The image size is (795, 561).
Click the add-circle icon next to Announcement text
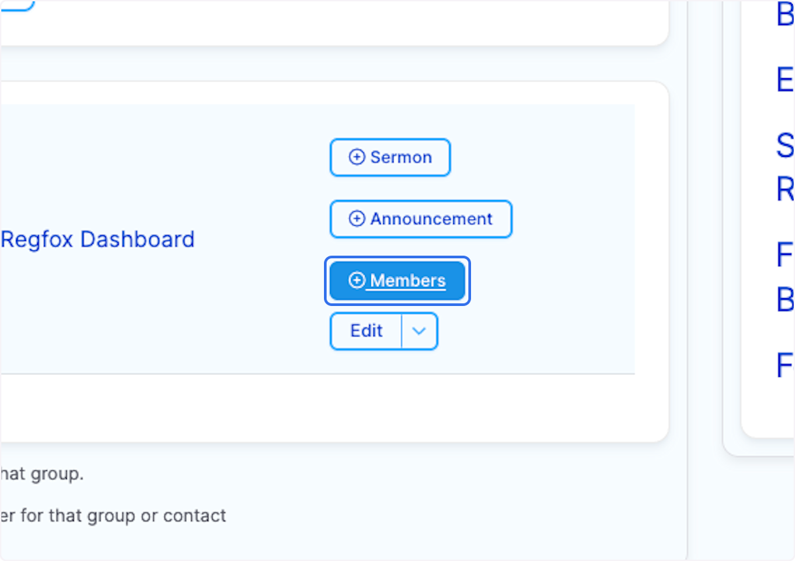(356, 219)
